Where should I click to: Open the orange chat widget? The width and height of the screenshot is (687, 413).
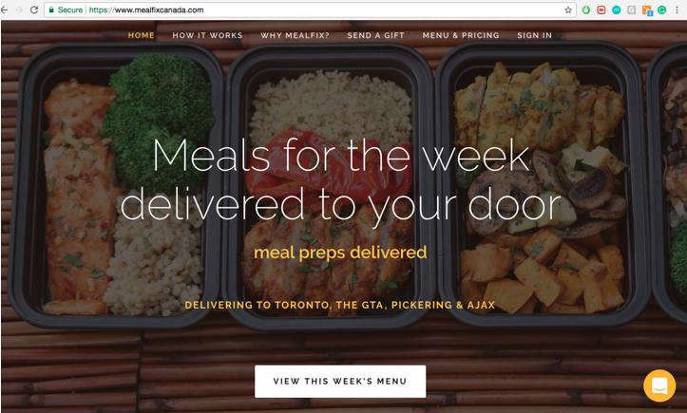(659, 385)
